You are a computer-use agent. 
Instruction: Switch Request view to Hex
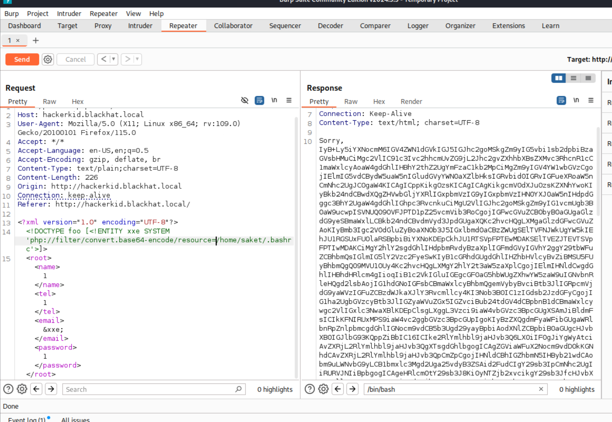(78, 101)
